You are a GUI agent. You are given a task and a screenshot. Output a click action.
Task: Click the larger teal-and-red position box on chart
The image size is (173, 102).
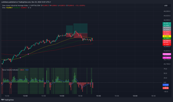tap(81, 30)
